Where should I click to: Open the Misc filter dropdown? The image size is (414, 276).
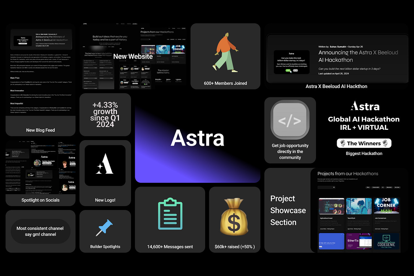point(368,187)
